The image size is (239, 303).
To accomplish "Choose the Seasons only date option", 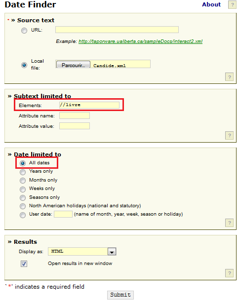I will [23, 198].
